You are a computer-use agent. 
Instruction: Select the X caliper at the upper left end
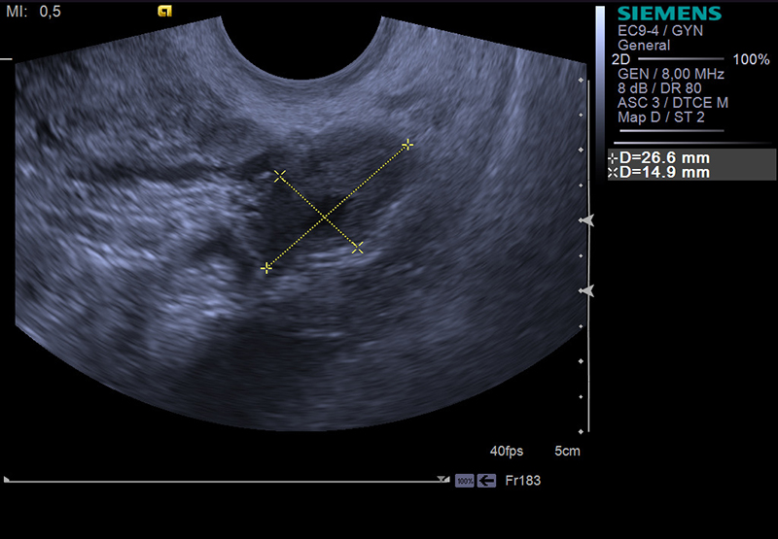click(x=280, y=176)
